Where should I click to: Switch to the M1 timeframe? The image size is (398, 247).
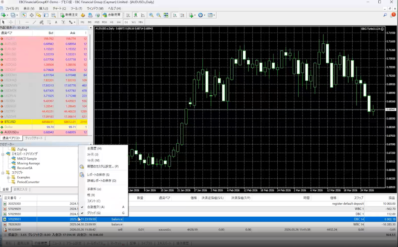pos(82,22)
